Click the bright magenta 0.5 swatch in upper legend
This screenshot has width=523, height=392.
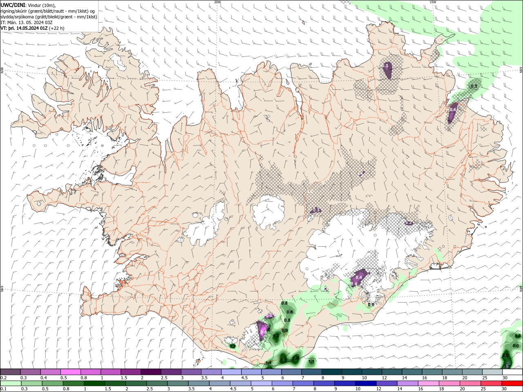pos(71,372)
